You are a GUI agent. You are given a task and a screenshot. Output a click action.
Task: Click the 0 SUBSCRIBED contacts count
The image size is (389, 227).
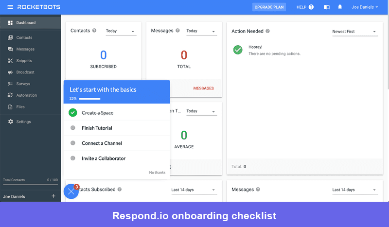[103, 59]
